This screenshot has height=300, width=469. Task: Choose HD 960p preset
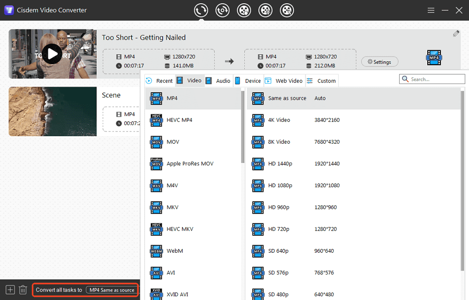[354, 207]
